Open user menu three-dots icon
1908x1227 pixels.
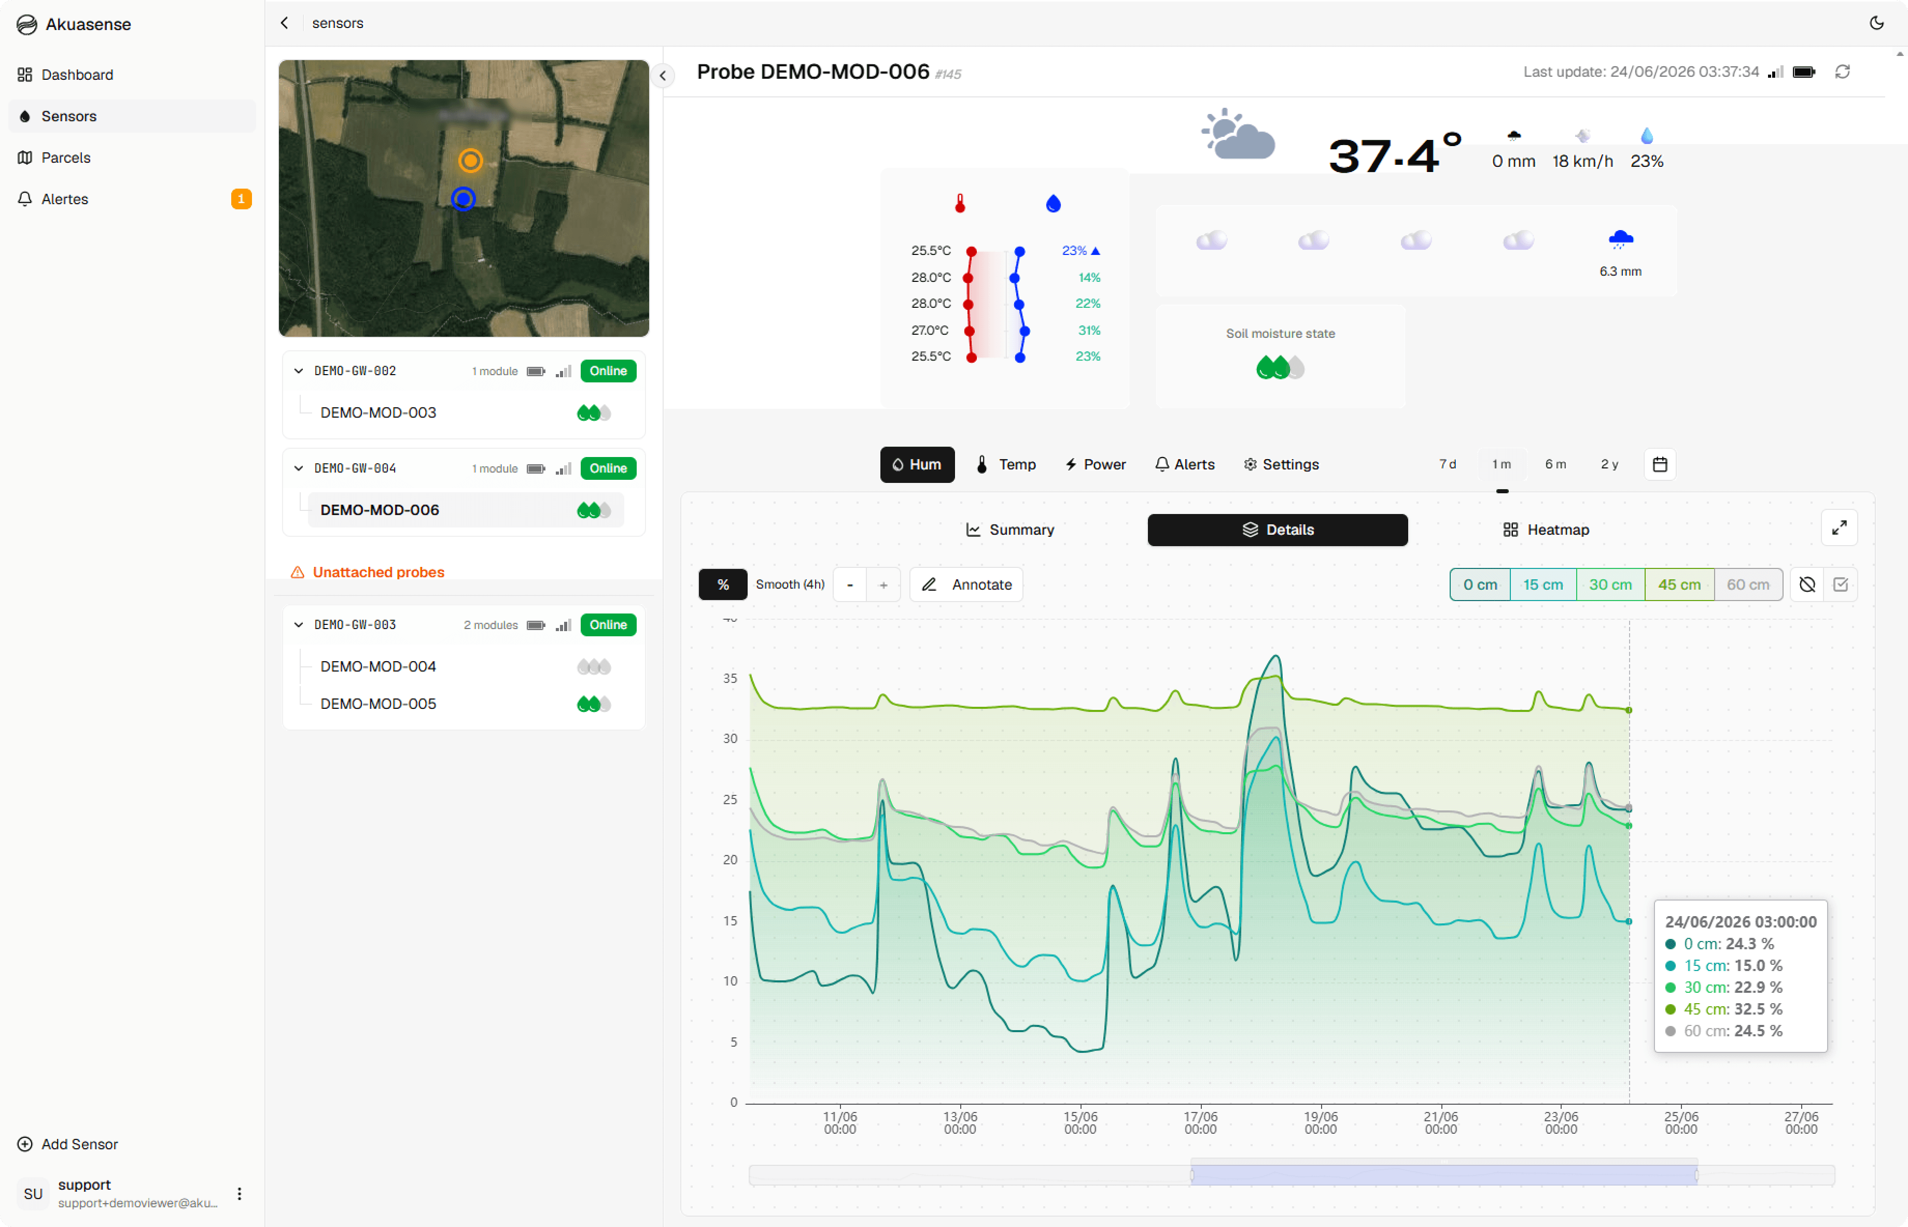[239, 1193]
